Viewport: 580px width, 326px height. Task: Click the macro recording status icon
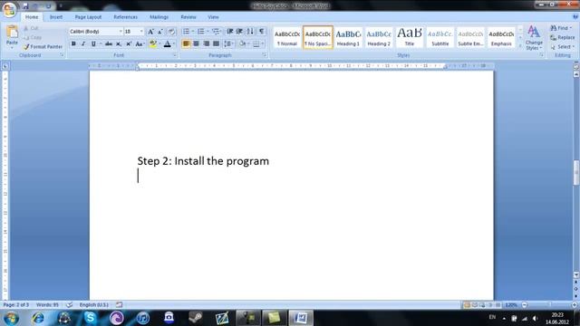tap(119, 305)
